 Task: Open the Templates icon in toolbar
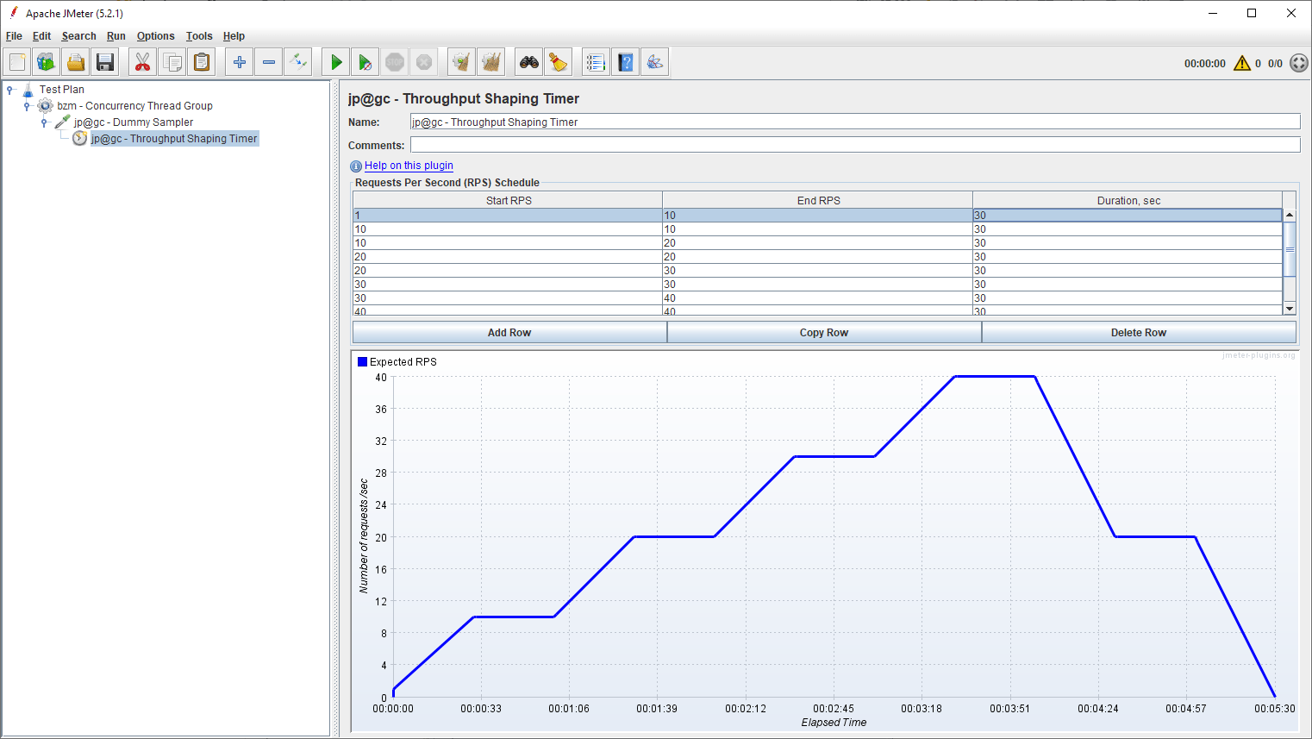tap(47, 62)
